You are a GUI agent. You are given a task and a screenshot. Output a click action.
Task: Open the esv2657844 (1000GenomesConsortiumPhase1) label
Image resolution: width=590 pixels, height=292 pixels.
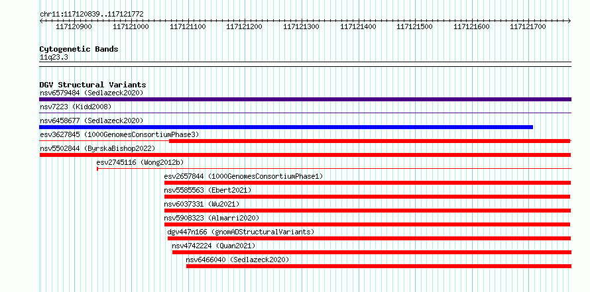click(x=243, y=176)
